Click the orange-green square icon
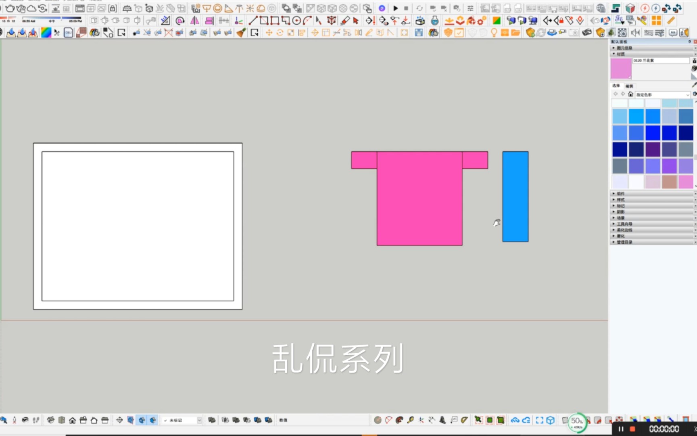 [497, 21]
